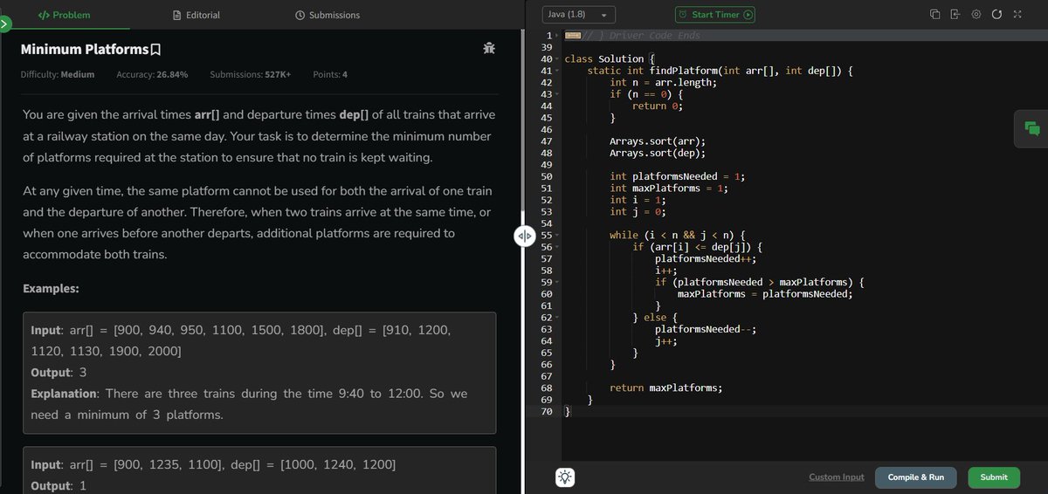This screenshot has width=1048, height=494.
Task: Click the Compile & Run button
Action: point(915,477)
